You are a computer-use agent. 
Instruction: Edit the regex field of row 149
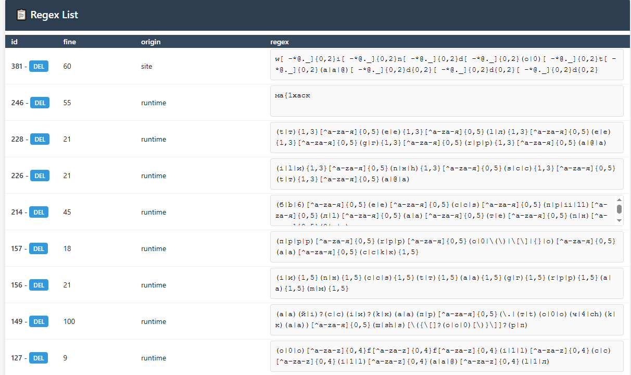click(447, 320)
